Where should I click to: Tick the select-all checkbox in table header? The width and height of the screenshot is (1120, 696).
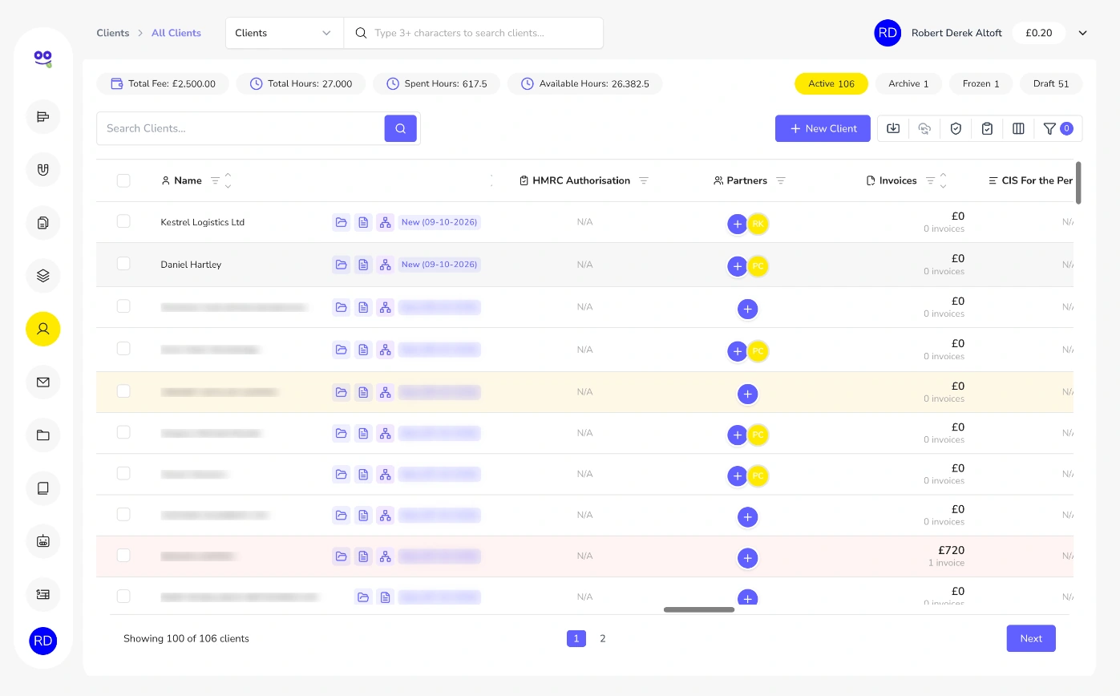(123, 180)
